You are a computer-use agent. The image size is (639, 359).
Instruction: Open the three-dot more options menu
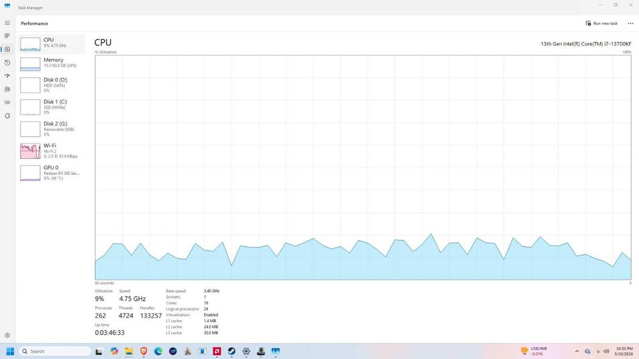[631, 23]
